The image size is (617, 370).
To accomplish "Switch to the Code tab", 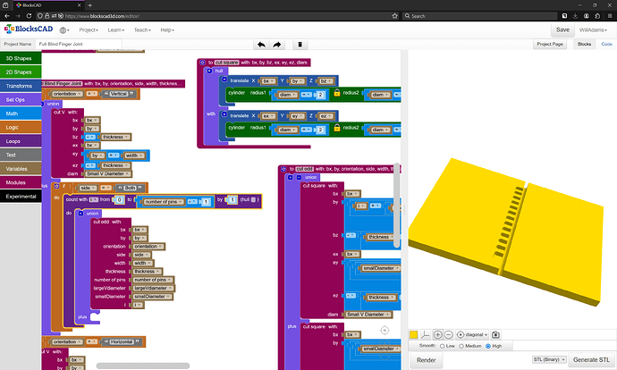I will click(606, 44).
